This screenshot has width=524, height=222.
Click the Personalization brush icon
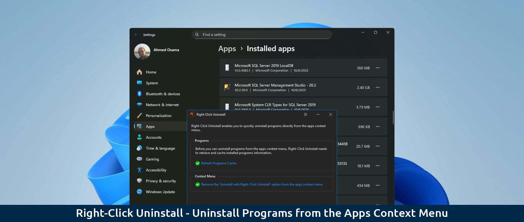coord(139,115)
